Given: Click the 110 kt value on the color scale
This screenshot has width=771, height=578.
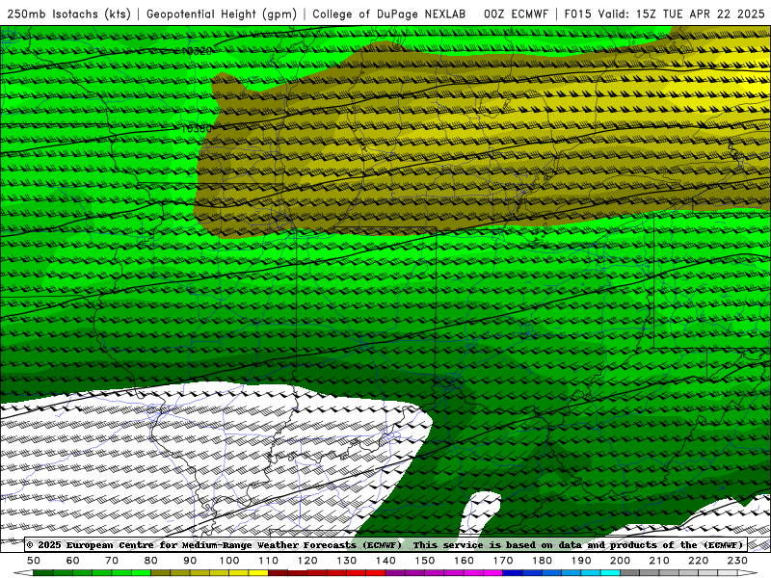Looking at the screenshot, I should coord(269,561).
